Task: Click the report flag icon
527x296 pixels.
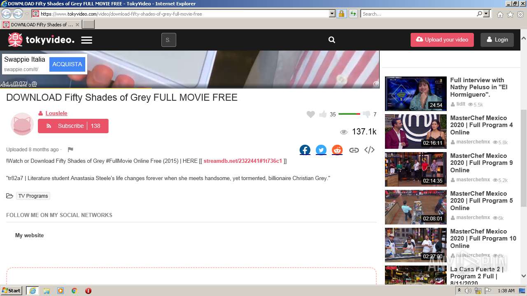Action: click(70, 150)
